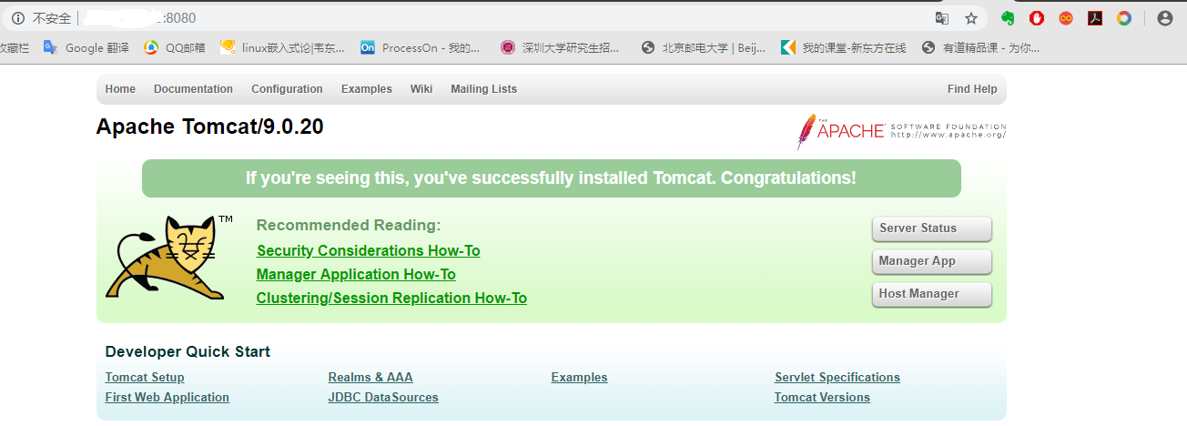The image size is (1187, 426).
Task: Open the Tomcat Versions link
Action: point(822,397)
